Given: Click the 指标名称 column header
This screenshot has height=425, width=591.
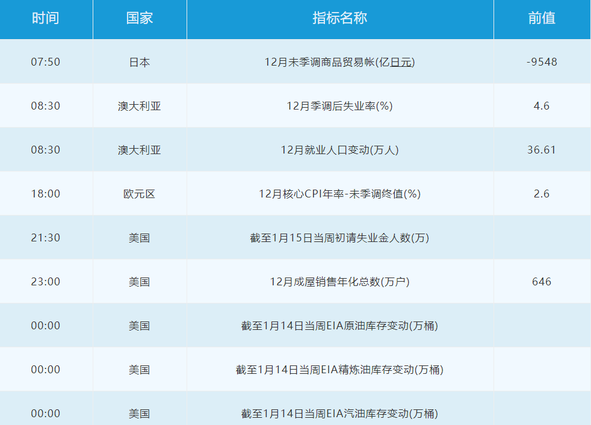Looking at the screenshot, I should (x=340, y=18).
